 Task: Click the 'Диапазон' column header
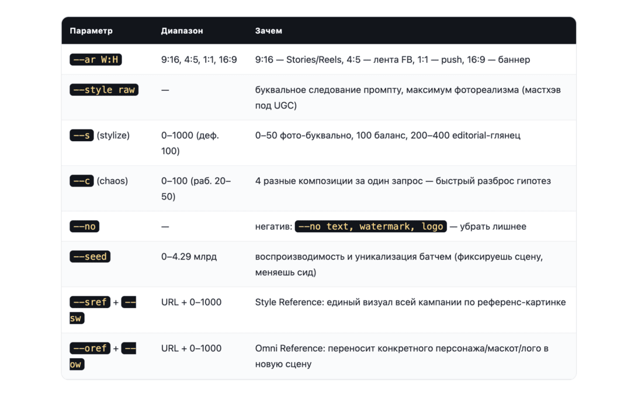(182, 30)
